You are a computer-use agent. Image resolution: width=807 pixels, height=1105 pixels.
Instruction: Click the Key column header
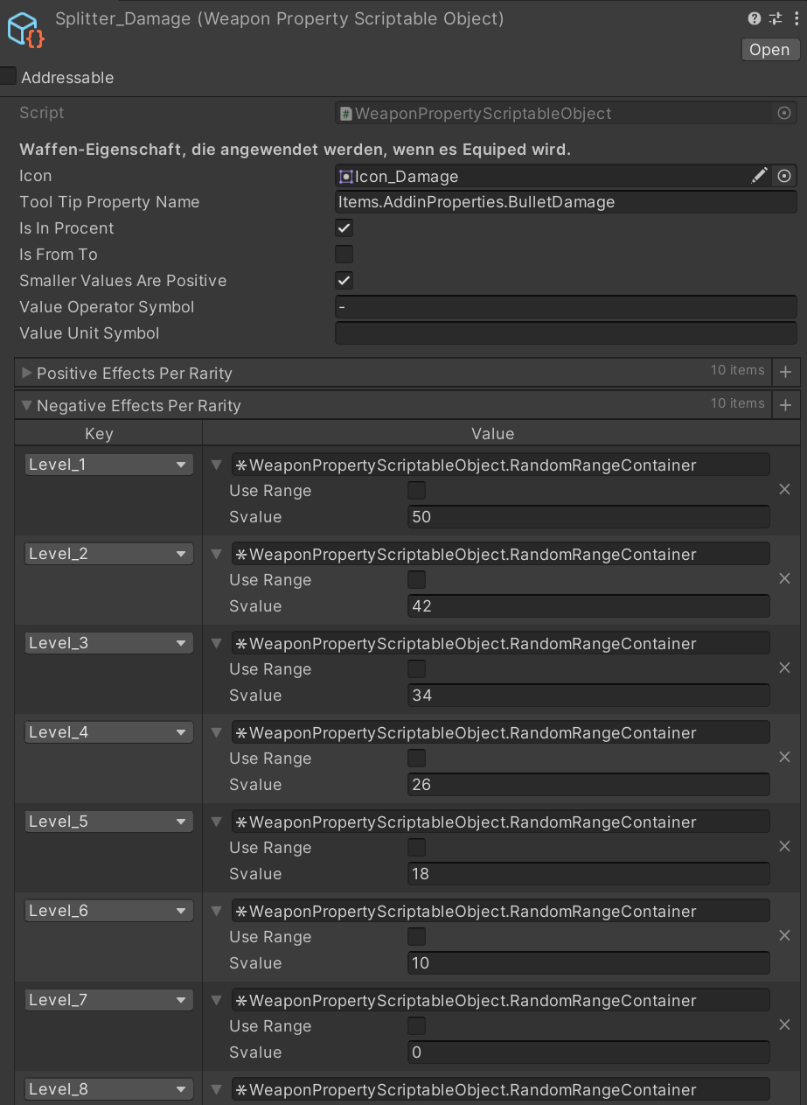pyautogui.click(x=99, y=434)
